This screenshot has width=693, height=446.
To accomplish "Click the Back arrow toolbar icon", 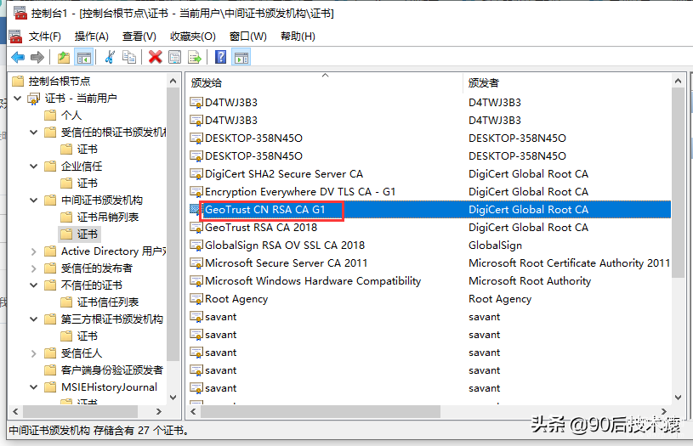I will click(x=18, y=57).
